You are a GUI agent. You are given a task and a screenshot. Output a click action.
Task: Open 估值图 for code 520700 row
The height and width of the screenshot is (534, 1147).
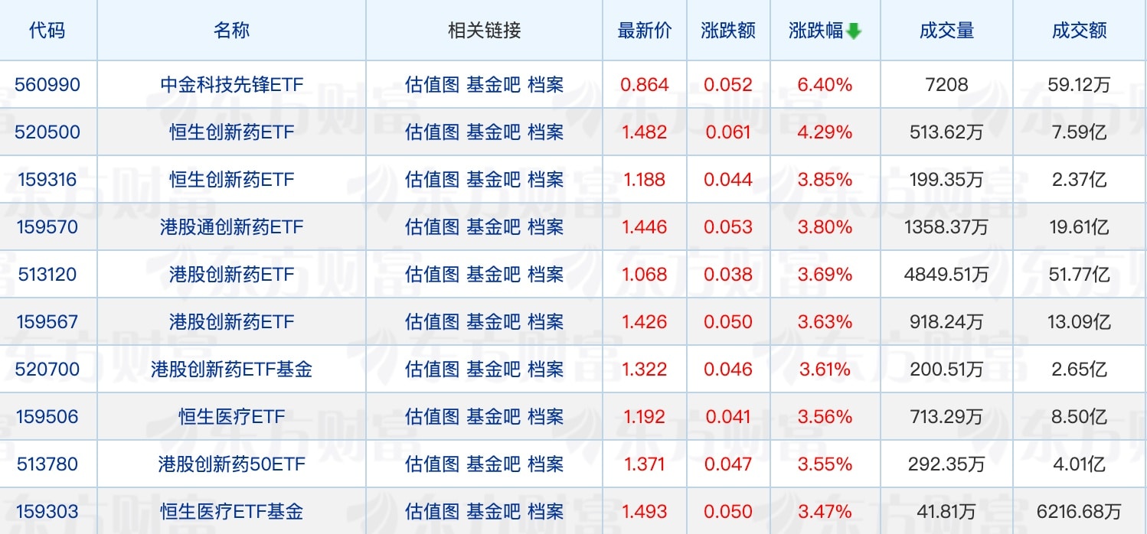[433, 370]
